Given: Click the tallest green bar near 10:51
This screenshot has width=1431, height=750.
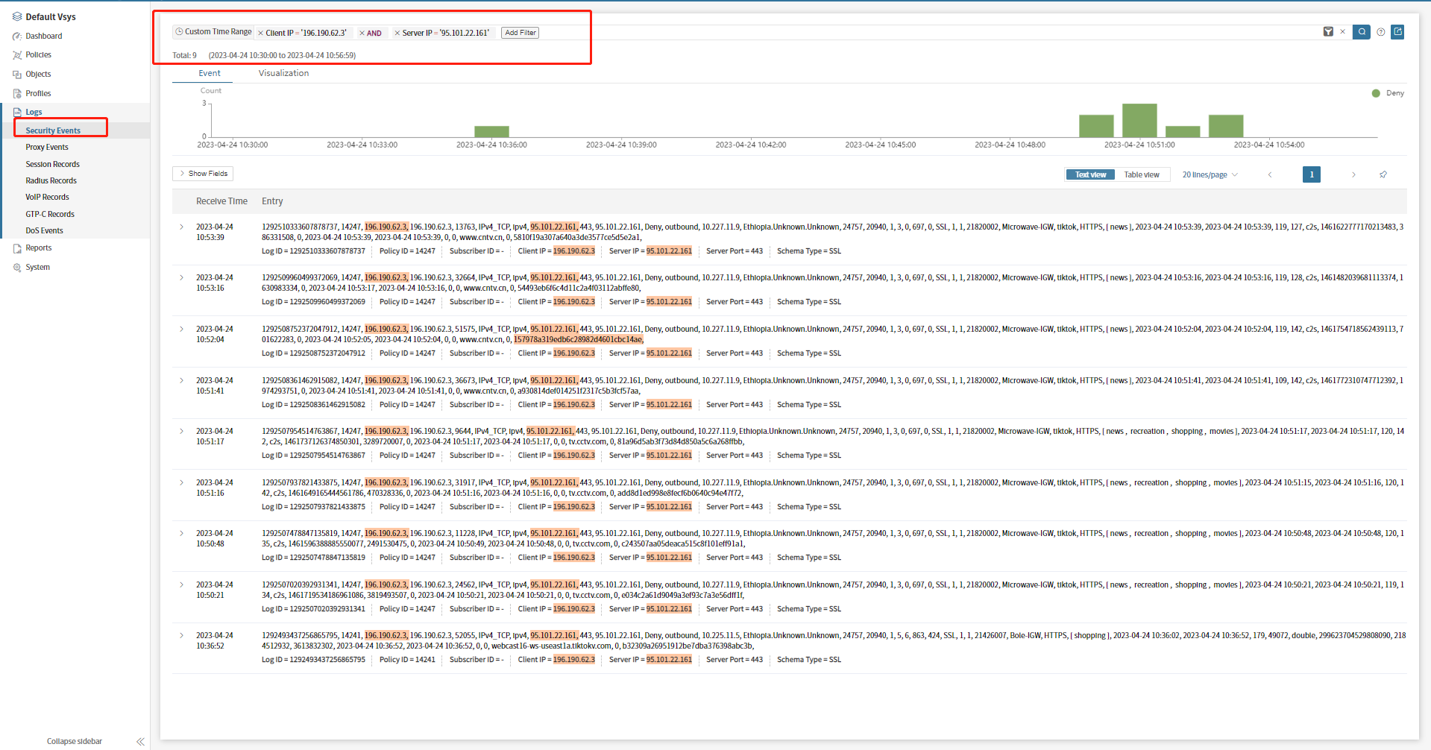Looking at the screenshot, I should [1139, 121].
